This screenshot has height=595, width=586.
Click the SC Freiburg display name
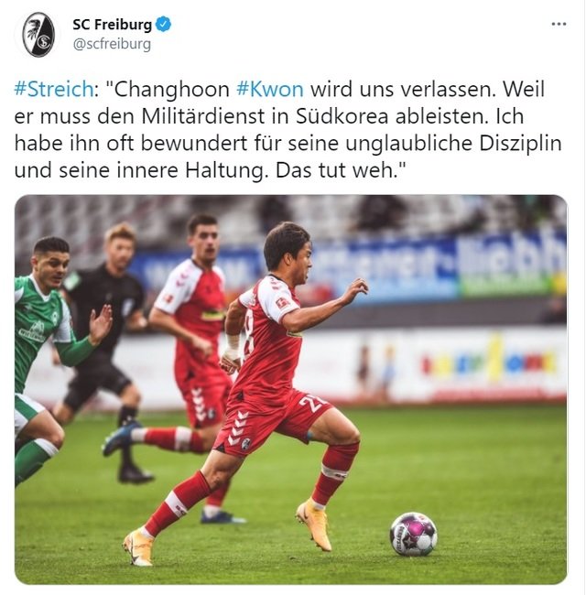(x=113, y=25)
